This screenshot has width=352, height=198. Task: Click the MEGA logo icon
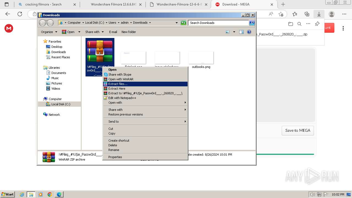(x=9, y=28)
